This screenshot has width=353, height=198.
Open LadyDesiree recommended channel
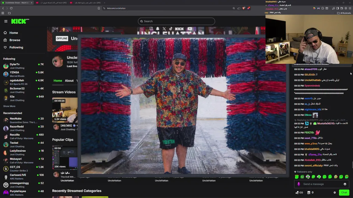pyautogui.click(x=23, y=152)
